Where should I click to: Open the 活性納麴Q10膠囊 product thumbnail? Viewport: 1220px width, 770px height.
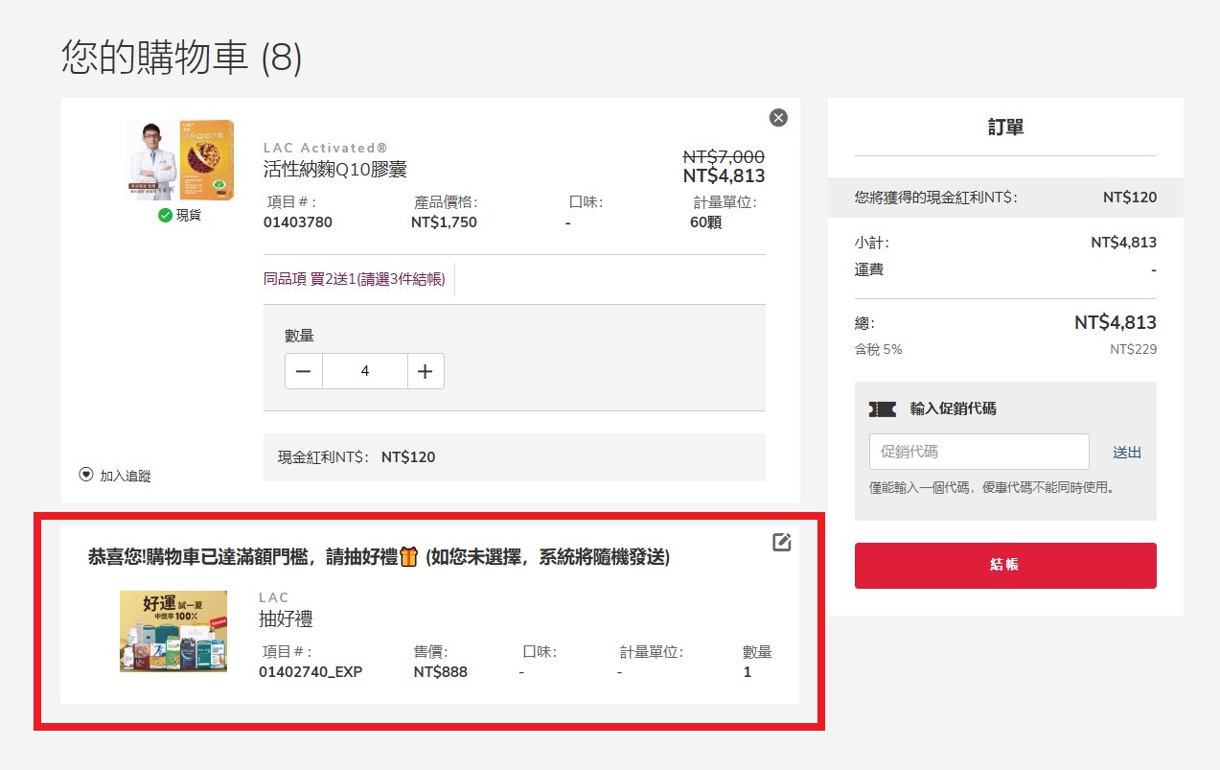tap(180, 160)
